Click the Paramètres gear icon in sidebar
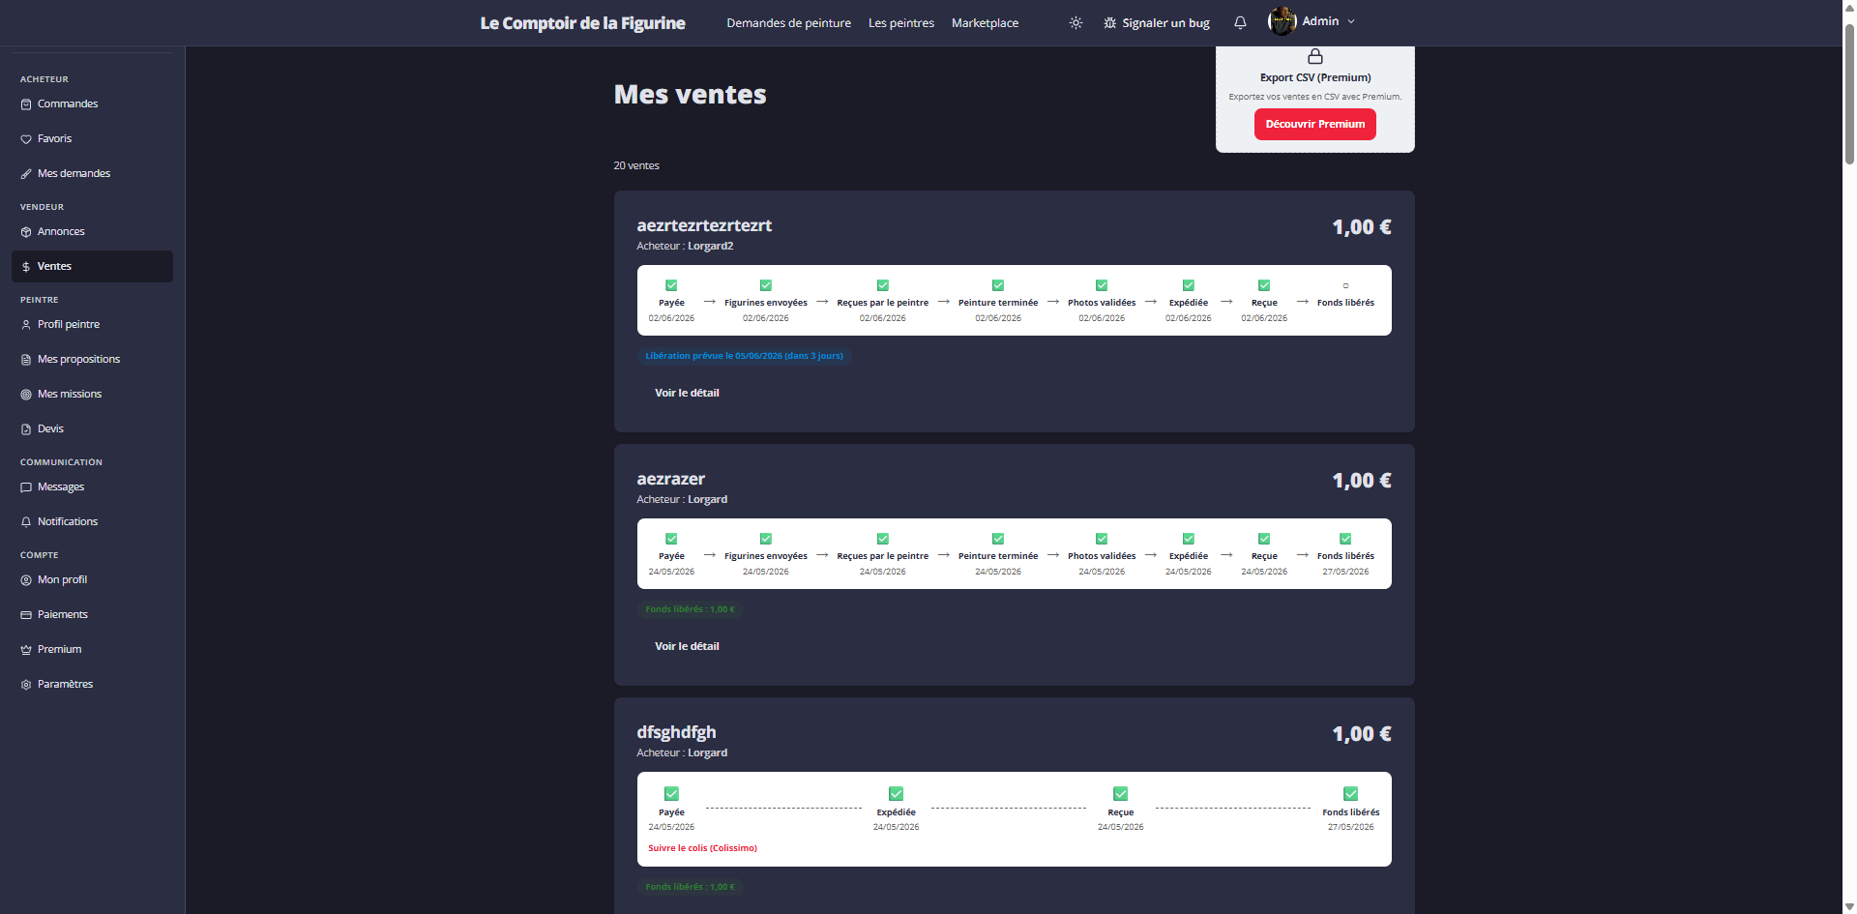Image resolution: width=1857 pixels, height=914 pixels. [x=26, y=685]
